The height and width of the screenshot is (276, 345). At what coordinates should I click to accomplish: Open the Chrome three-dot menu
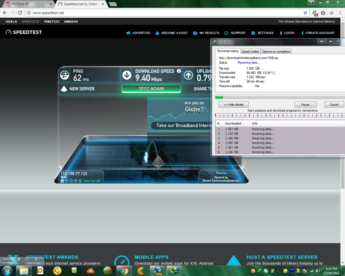click(x=340, y=13)
